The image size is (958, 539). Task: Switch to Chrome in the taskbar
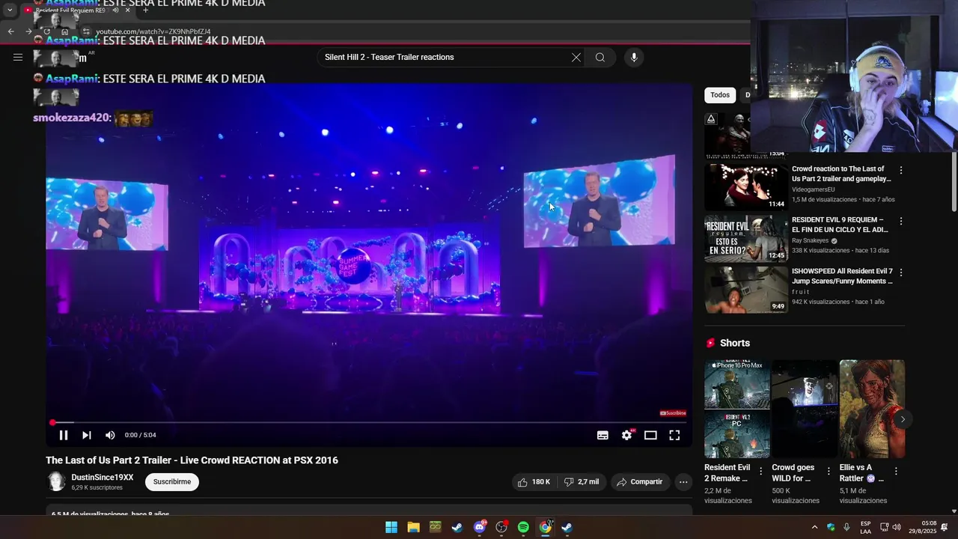(x=546, y=527)
